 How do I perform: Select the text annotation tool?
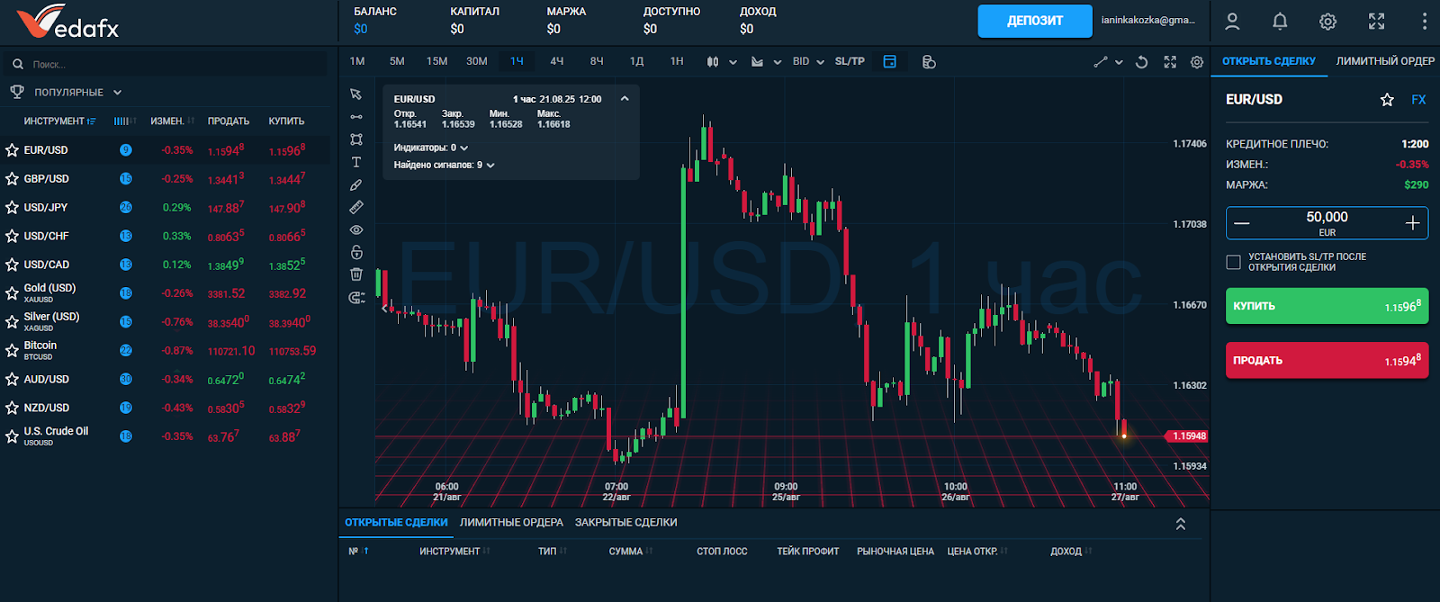pos(356,162)
